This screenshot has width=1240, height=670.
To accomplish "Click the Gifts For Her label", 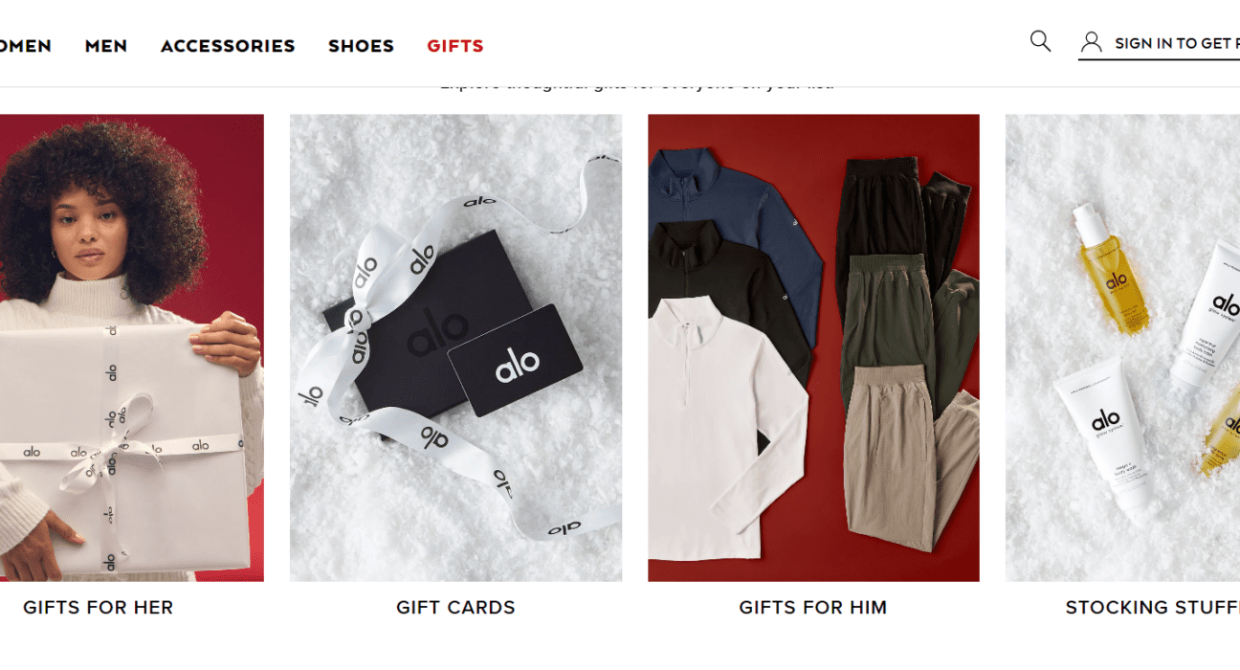I will coord(98,607).
